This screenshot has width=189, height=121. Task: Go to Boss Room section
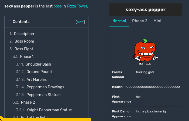(24, 41)
